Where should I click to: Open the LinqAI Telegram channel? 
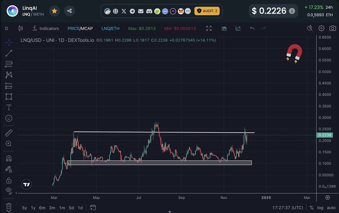[132, 11]
